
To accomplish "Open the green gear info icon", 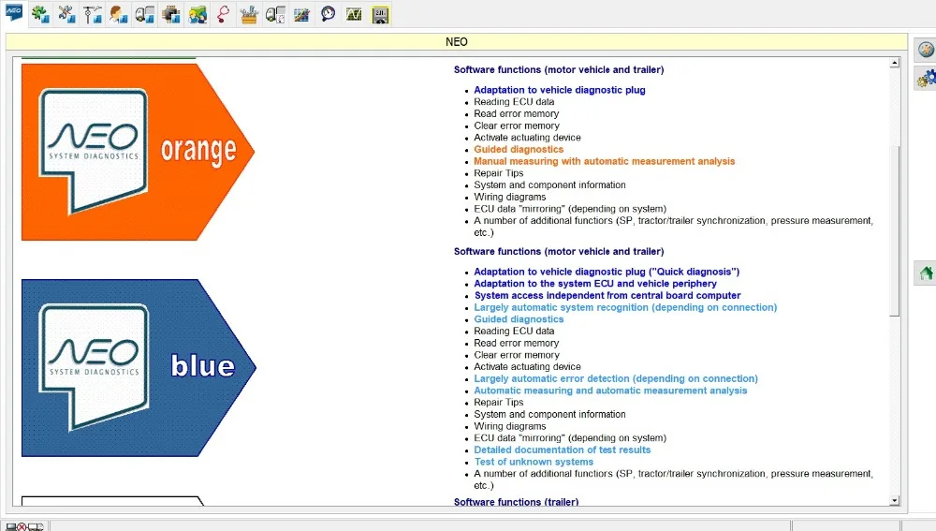I will coord(40,14).
